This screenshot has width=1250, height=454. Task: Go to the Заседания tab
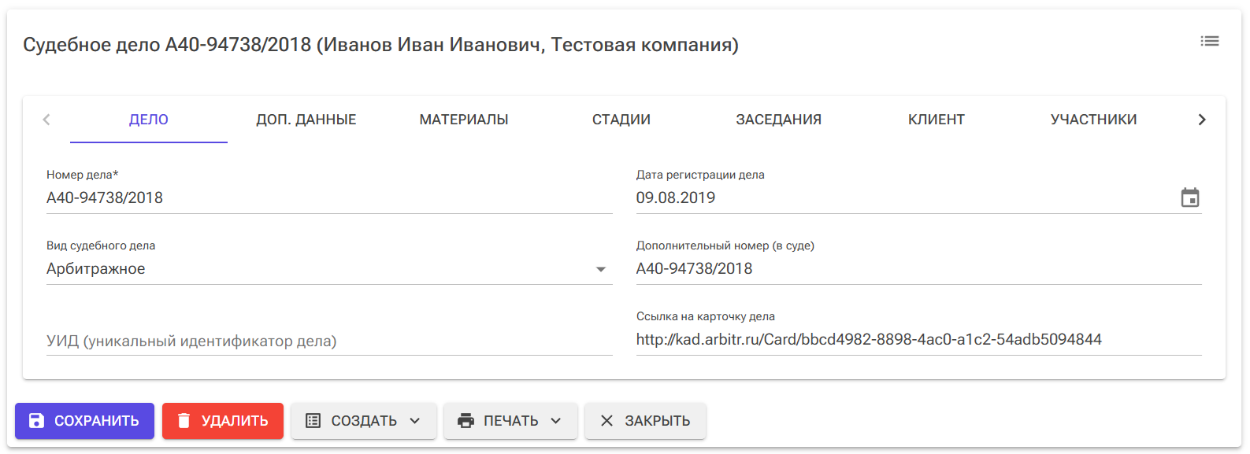[x=778, y=120]
